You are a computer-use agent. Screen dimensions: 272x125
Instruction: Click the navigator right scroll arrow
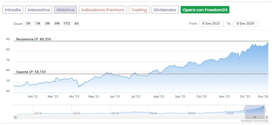[x=266, y=117]
